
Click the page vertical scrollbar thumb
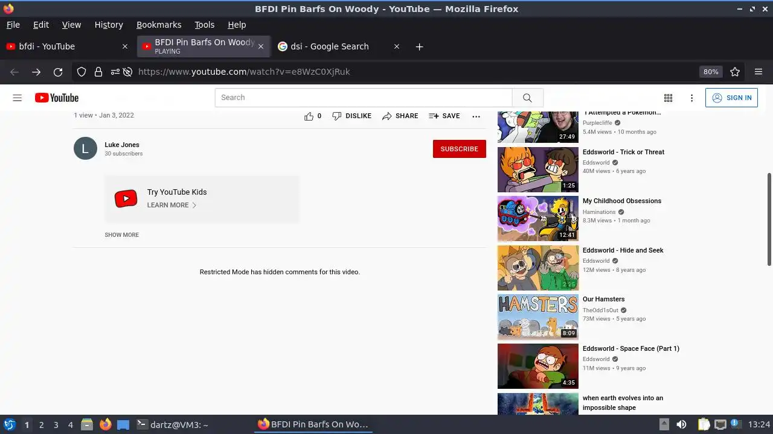(x=769, y=219)
